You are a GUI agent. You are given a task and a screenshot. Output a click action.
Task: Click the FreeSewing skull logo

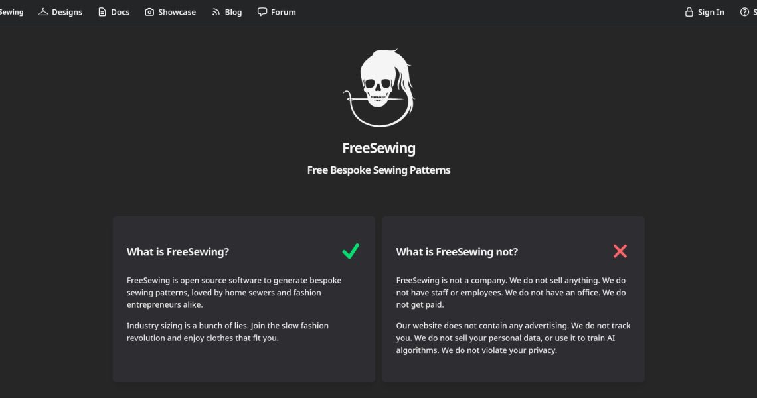pos(378,88)
